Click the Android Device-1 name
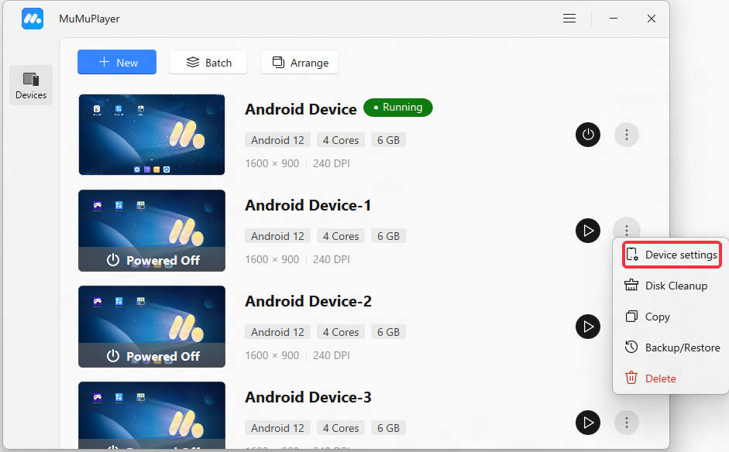Screen dimensions: 729x452 pyautogui.click(x=308, y=205)
